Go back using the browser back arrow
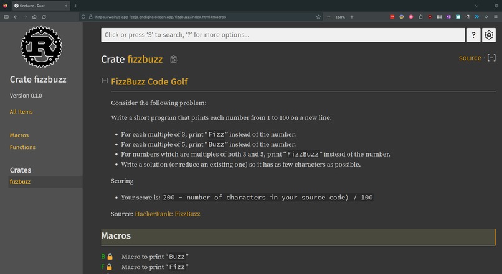The height and width of the screenshot is (274, 502). (x=16, y=17)
